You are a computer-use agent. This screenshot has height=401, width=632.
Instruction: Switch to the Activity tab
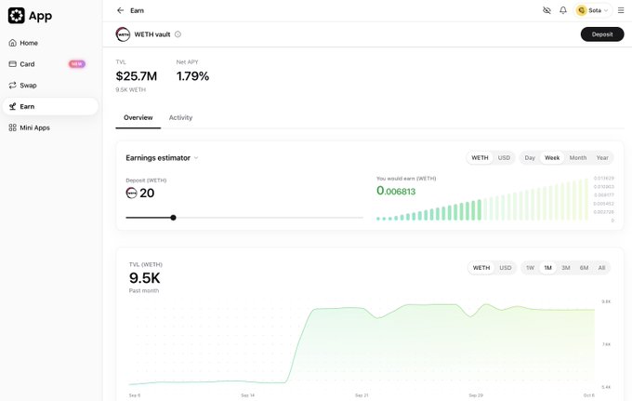click(x=180, y=118)
